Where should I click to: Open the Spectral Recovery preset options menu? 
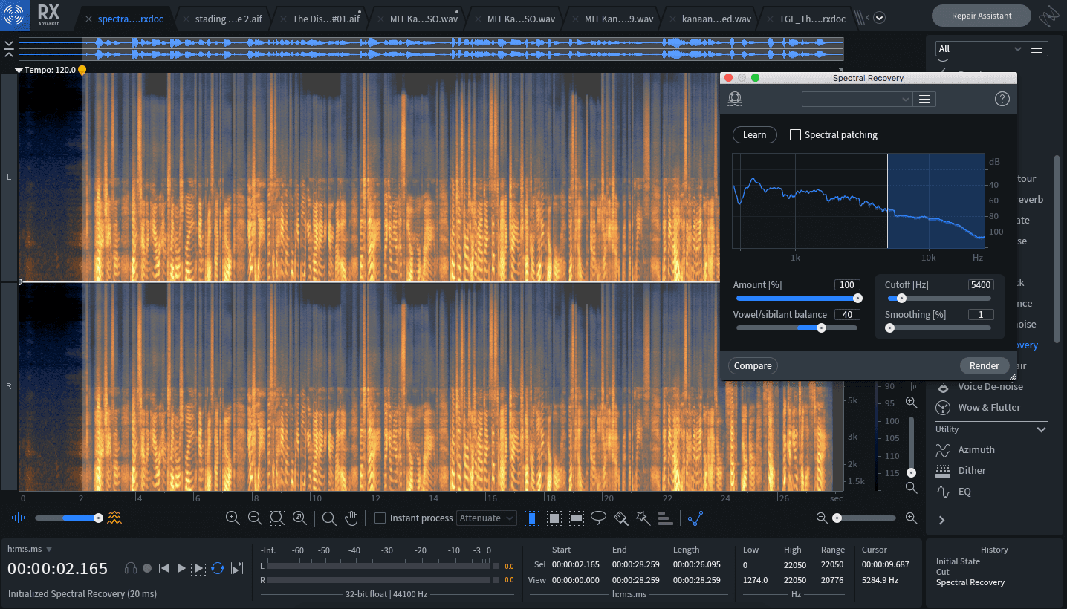(x=925, y=99)
